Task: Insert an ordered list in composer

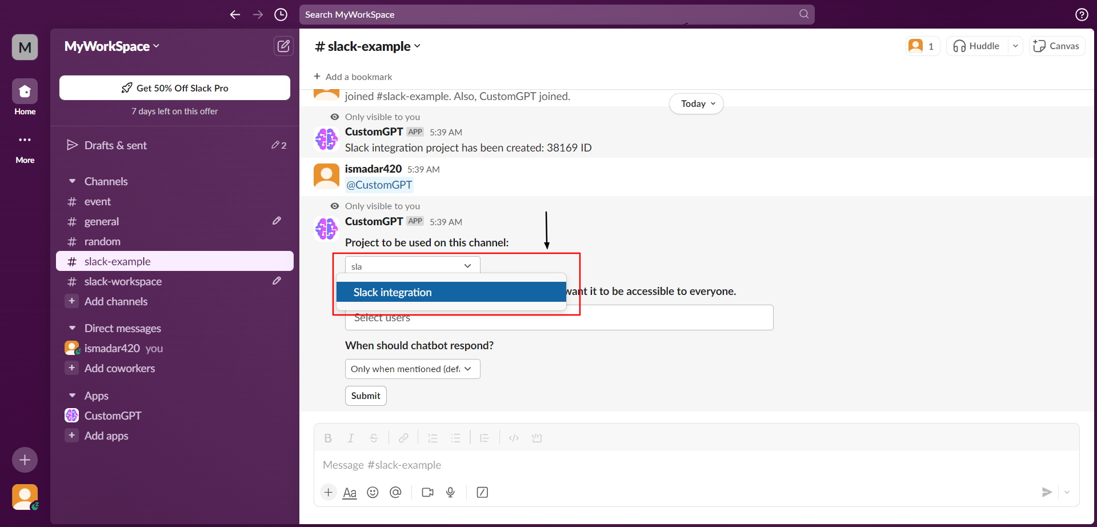Action: (x=433, y=438)
